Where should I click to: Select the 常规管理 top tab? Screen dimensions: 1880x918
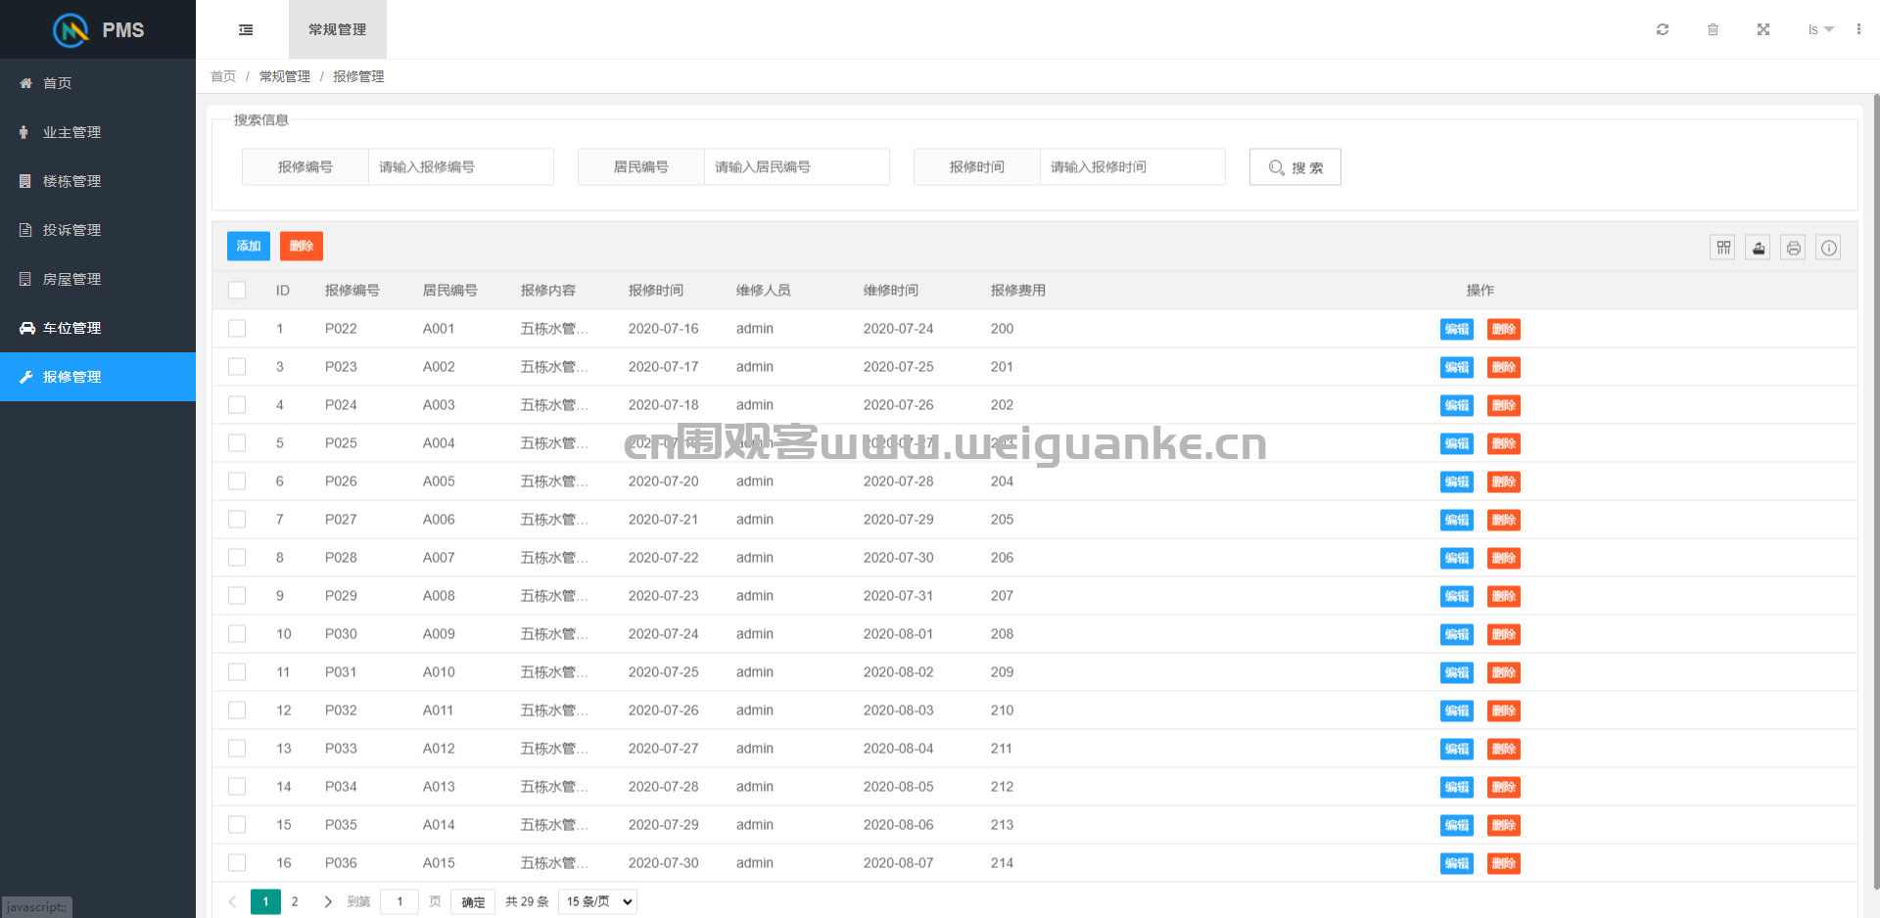coord(338,29)
